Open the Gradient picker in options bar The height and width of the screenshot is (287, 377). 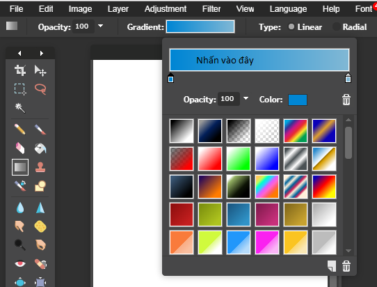[200, 26]
